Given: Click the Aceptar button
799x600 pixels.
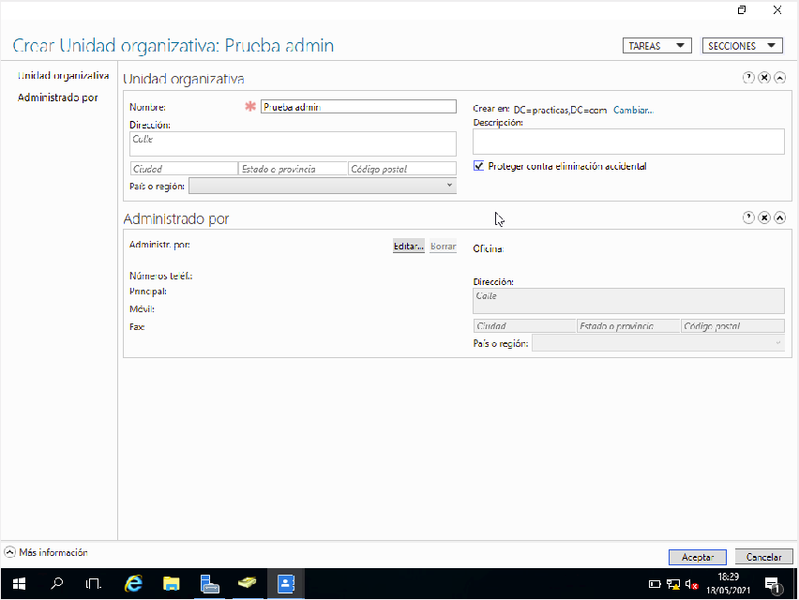Looking at the screenshot, I should pyautogui.click(x=698, y=557).
